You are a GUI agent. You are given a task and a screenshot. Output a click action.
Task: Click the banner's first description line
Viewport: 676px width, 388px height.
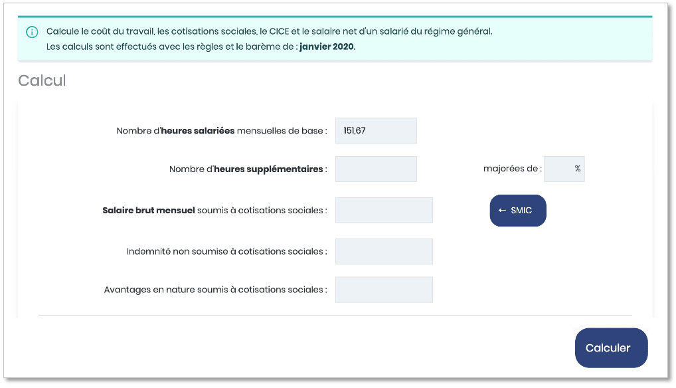270,31
